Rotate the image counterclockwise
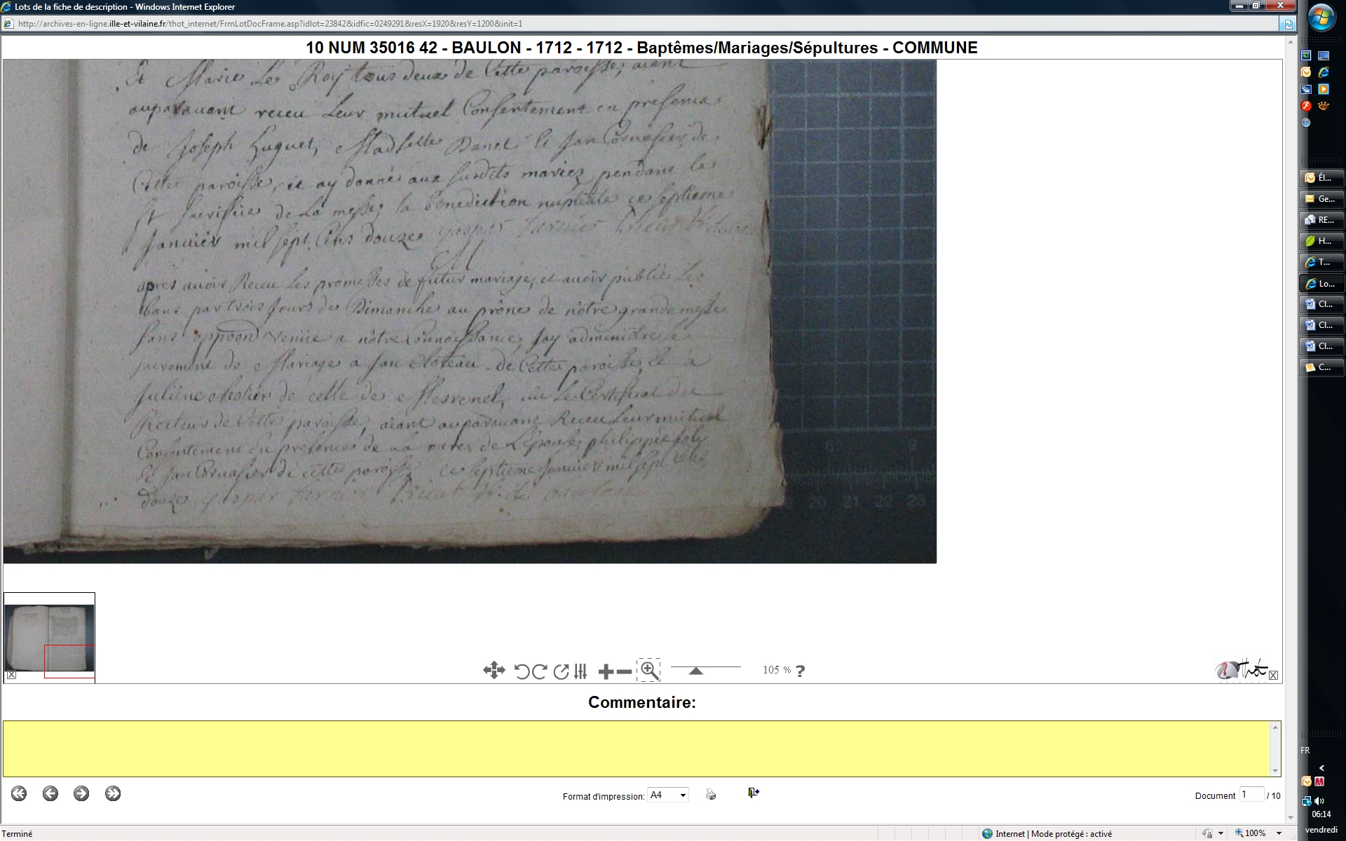Image resolution: width=1346 pixels, height=841 pixels. tap(522, 671)
